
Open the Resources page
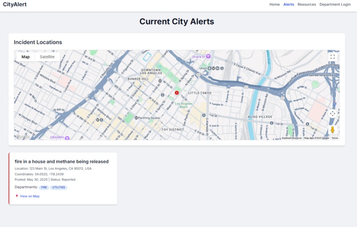[307, 4]
